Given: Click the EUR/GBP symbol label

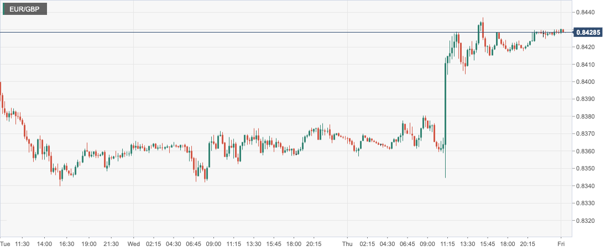Looking at the screenshot, I should (x=24, y=9).
